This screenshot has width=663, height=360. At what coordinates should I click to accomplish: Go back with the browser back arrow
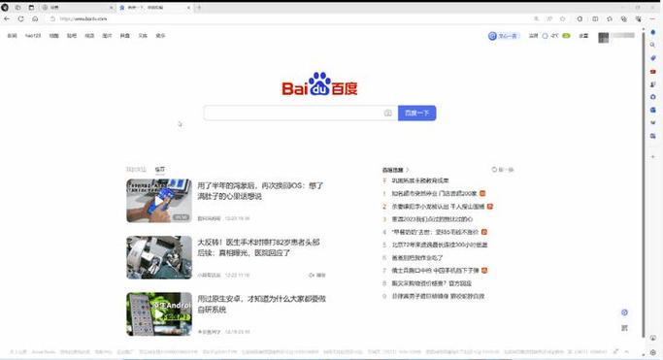pos(7,18)
